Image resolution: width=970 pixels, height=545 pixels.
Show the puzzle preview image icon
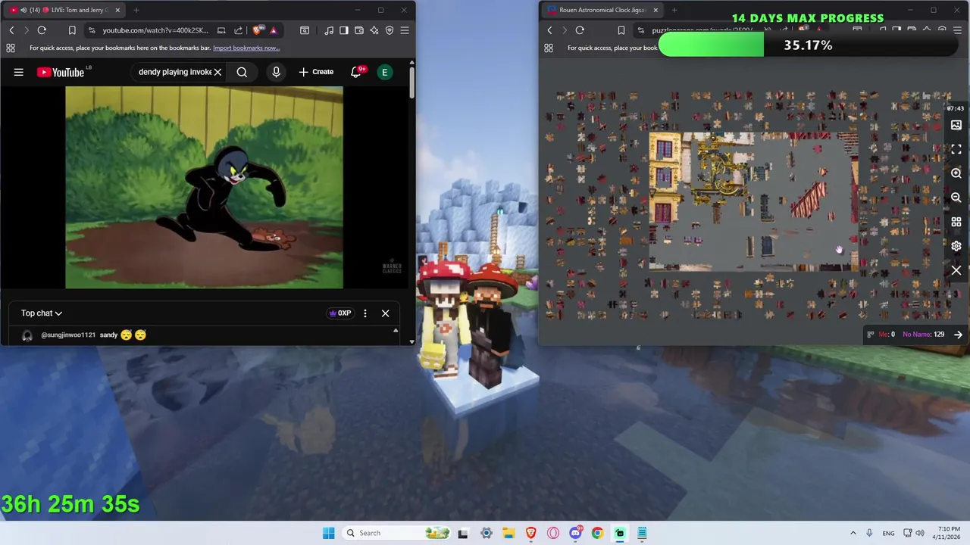coord(956,125)
